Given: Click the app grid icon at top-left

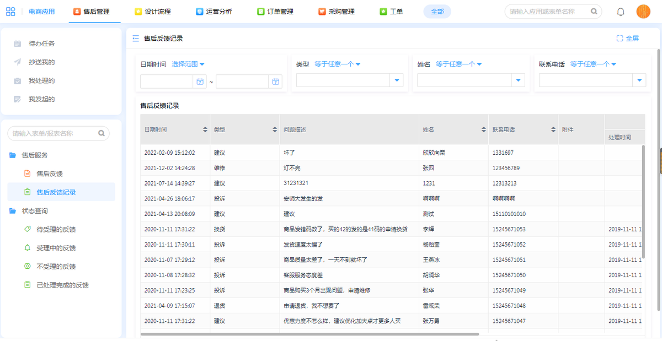Looking at the screenshot, I should coord(10,12).
